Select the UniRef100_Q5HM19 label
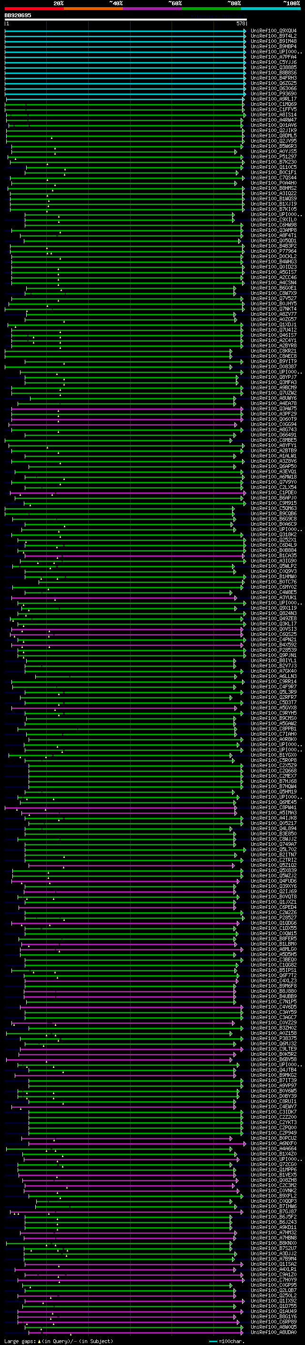This screenshot has width=305, height=1345. tap(273, 791)
